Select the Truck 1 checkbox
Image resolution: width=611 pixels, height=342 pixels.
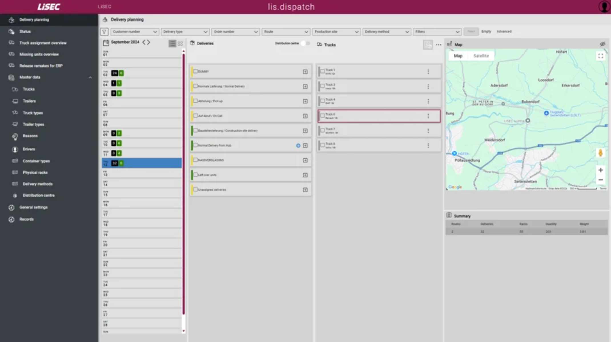pyautogui.click(x=322, y=71)
